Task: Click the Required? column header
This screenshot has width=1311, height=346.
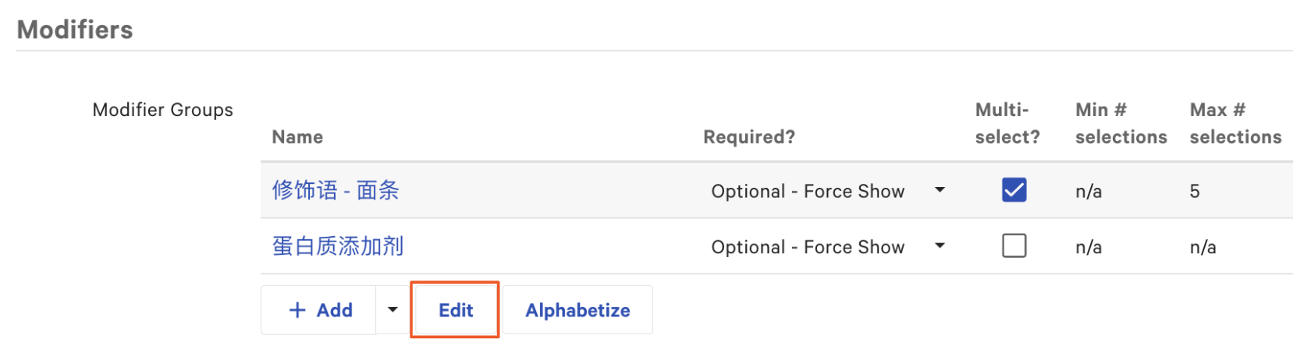Action: click(749, 137)
